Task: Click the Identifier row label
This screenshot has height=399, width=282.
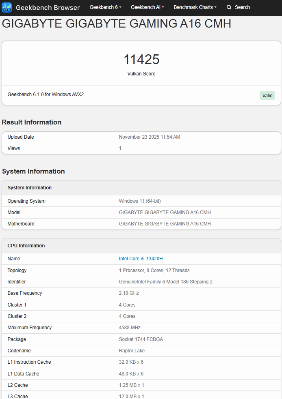Action: 17,282
